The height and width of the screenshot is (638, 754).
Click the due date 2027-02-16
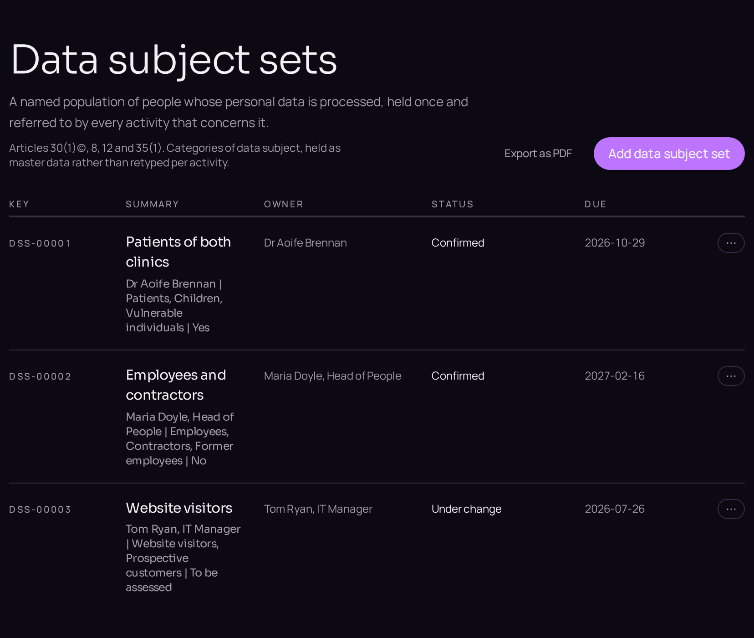pyautogui.click(x=615, y=376)
